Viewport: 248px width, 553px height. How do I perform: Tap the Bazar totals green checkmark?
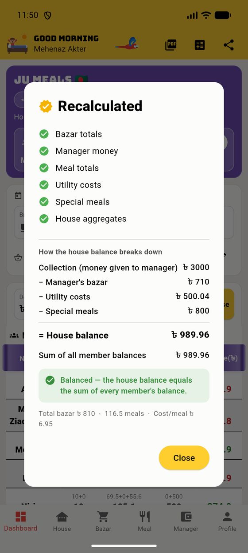pos(44,134)
